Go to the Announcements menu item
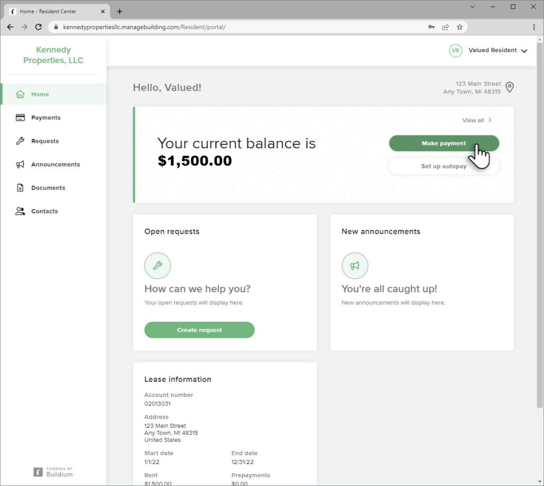Image resolution: width=544 pixels, height=486 pixels. (x=55, y=165)
